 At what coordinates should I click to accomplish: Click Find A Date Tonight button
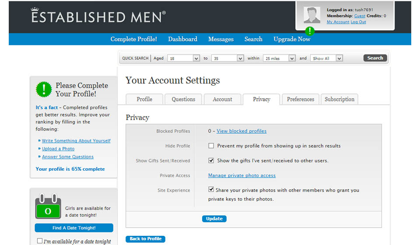coord(74,228)
